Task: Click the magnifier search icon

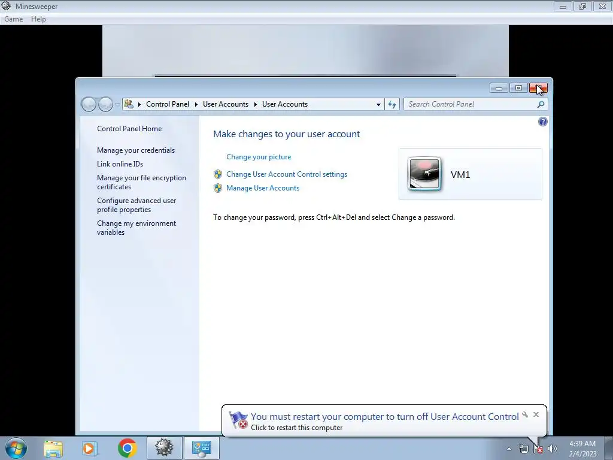Action: click(541, 104)
